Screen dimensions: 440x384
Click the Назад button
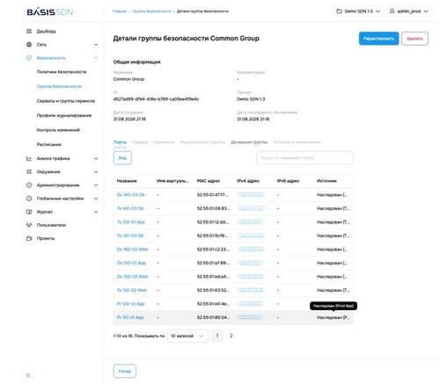(x=125, y=371)
